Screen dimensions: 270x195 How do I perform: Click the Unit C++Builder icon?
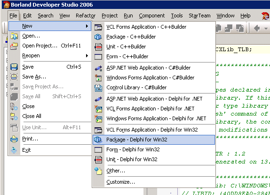[98, 47]
